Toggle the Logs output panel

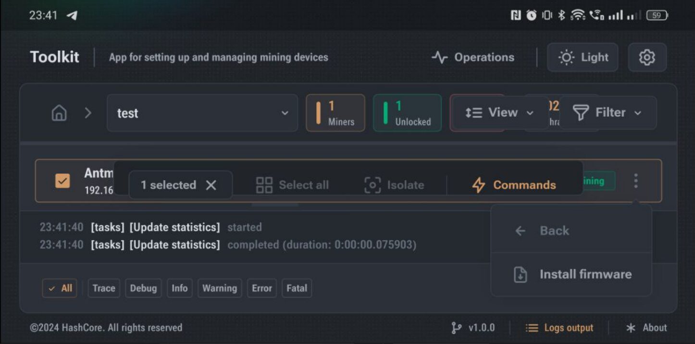tap(559, 328)
